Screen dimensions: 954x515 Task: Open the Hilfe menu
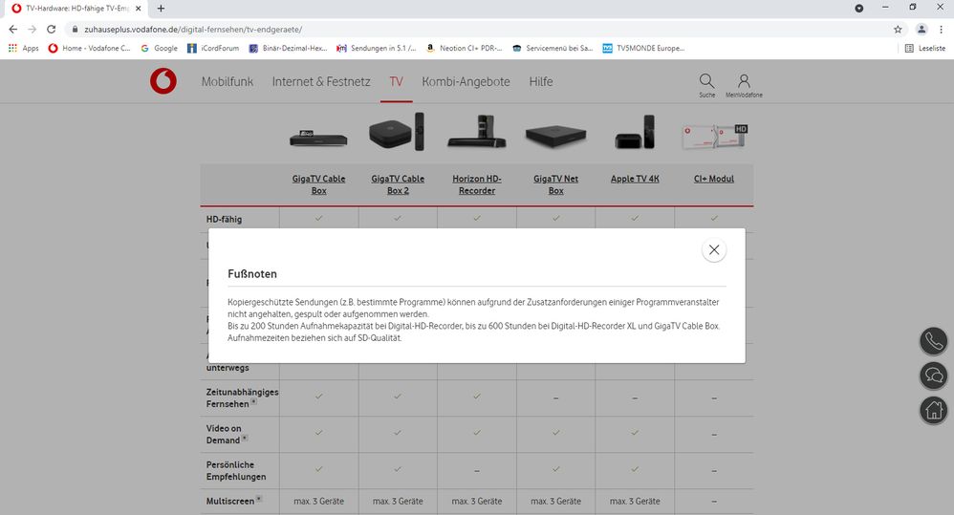[540, 81]
